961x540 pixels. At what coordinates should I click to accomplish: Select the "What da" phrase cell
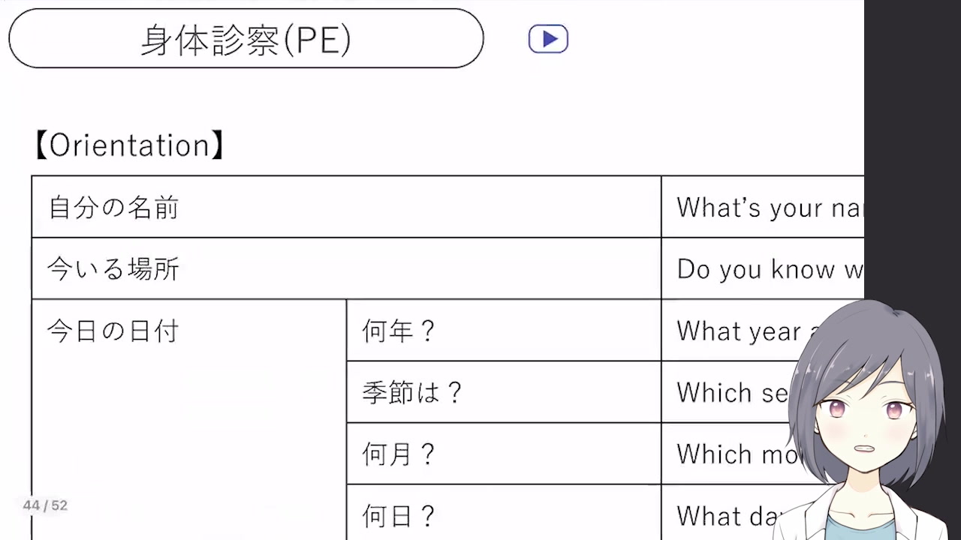click(721, 515)
